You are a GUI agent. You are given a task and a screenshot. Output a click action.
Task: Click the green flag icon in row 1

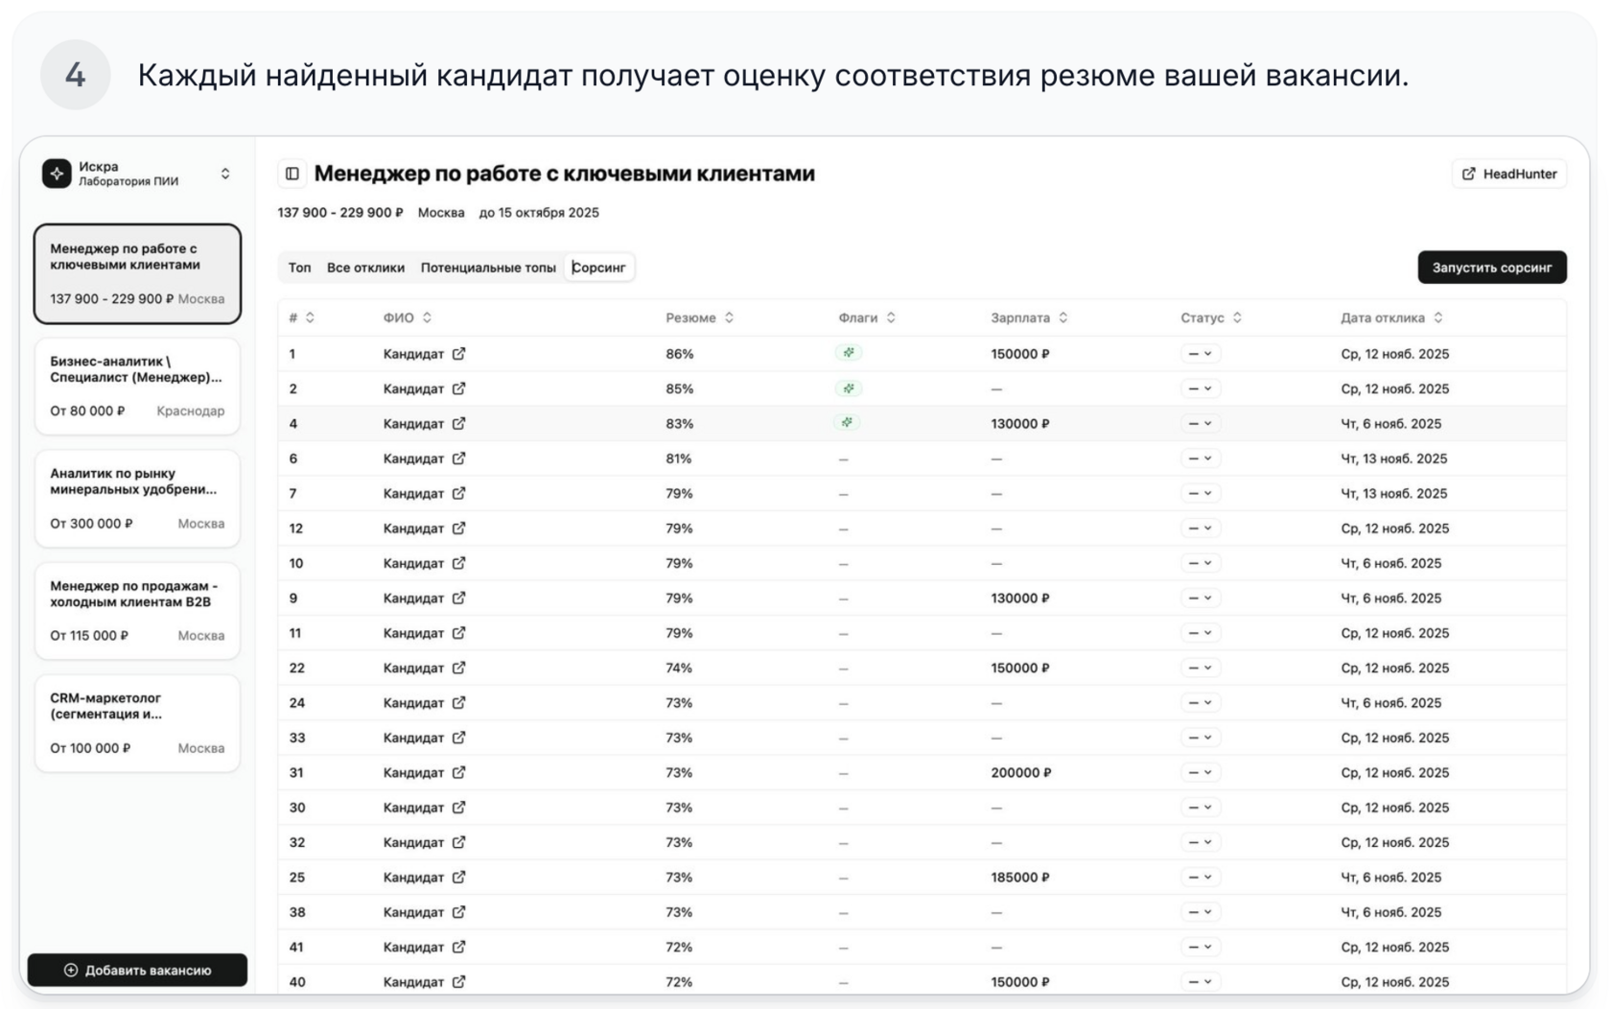tap(849, 353)
